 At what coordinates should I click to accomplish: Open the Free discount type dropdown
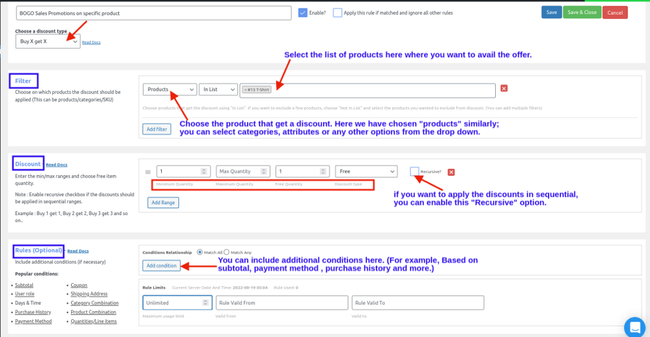point(366,171)
